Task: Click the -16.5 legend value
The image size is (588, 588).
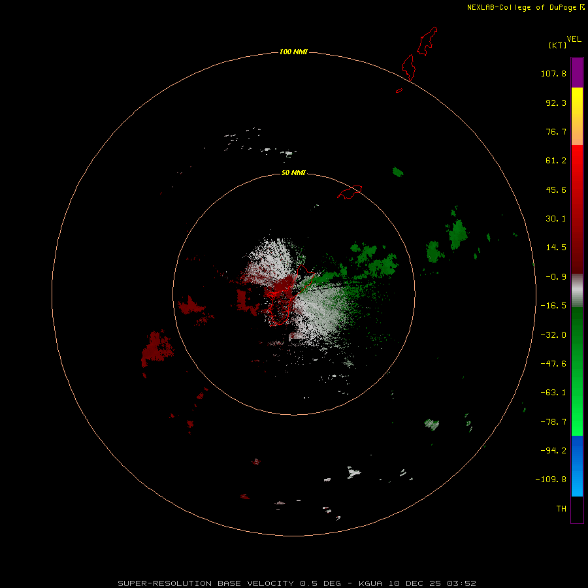Action: pos(553,306)
